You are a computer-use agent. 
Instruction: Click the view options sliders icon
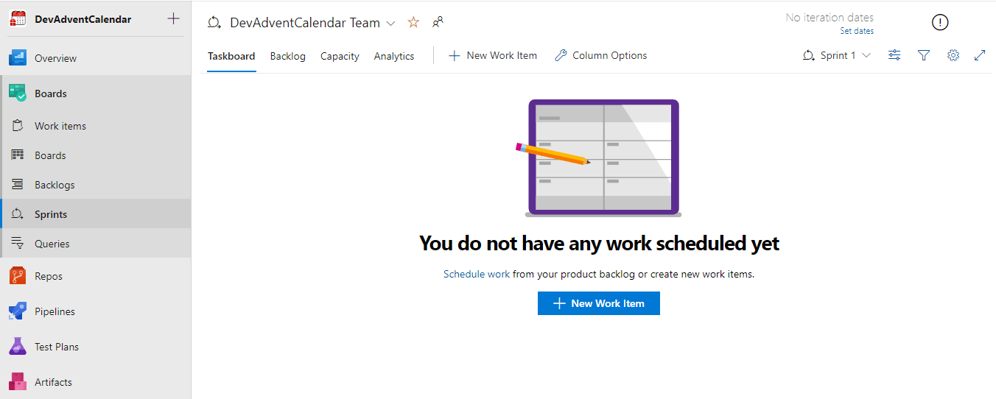[894, 55]
